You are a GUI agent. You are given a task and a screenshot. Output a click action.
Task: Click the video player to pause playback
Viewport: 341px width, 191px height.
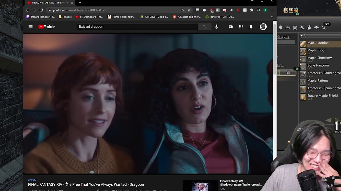148,103
